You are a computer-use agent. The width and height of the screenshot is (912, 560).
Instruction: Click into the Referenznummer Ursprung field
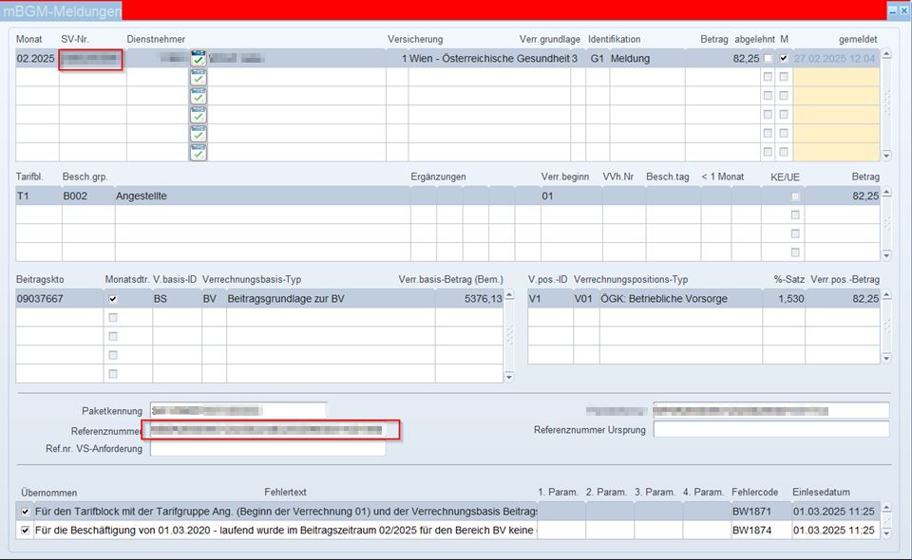pyautogui.click(x=770, y=430)
